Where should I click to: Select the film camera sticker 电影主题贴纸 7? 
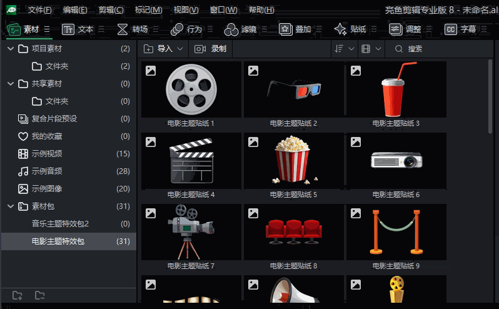(191, 232)
